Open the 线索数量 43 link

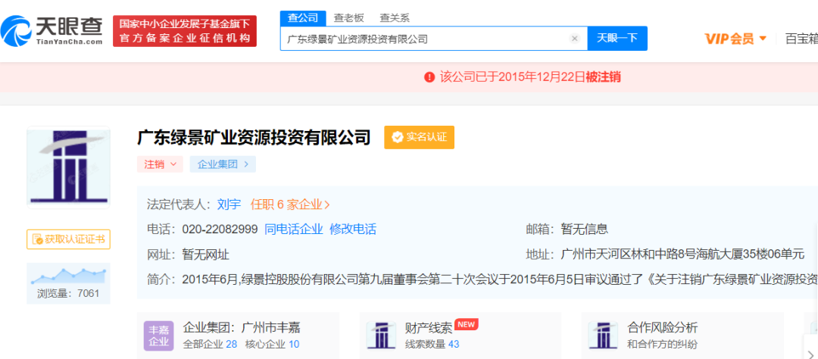(x=432, y=345)
